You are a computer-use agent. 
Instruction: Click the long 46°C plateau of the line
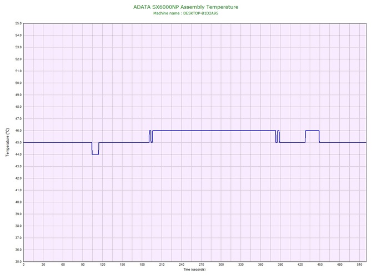214,131
